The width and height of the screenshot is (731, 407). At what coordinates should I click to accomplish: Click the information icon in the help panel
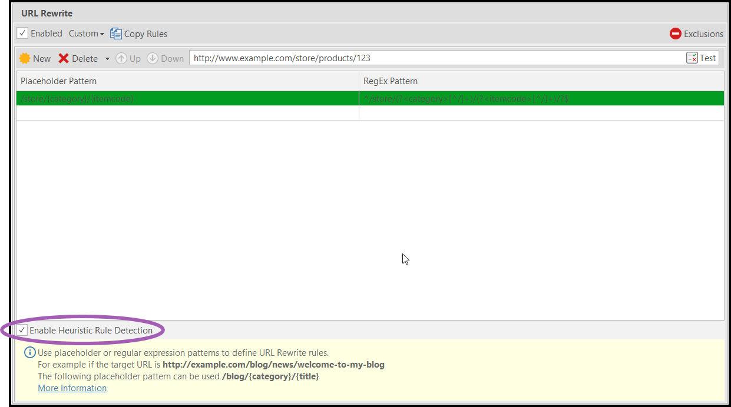[x=29, y=352]
